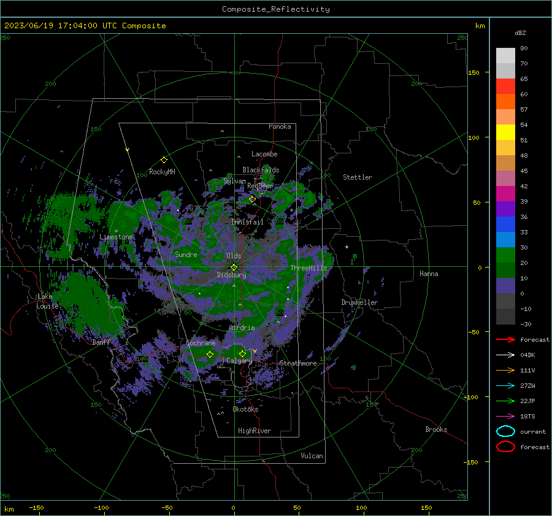Image resolution: width=552 pixels, height=516 pixels.
Task: Click the dBZ legend heading
Action: coord(520,33)
